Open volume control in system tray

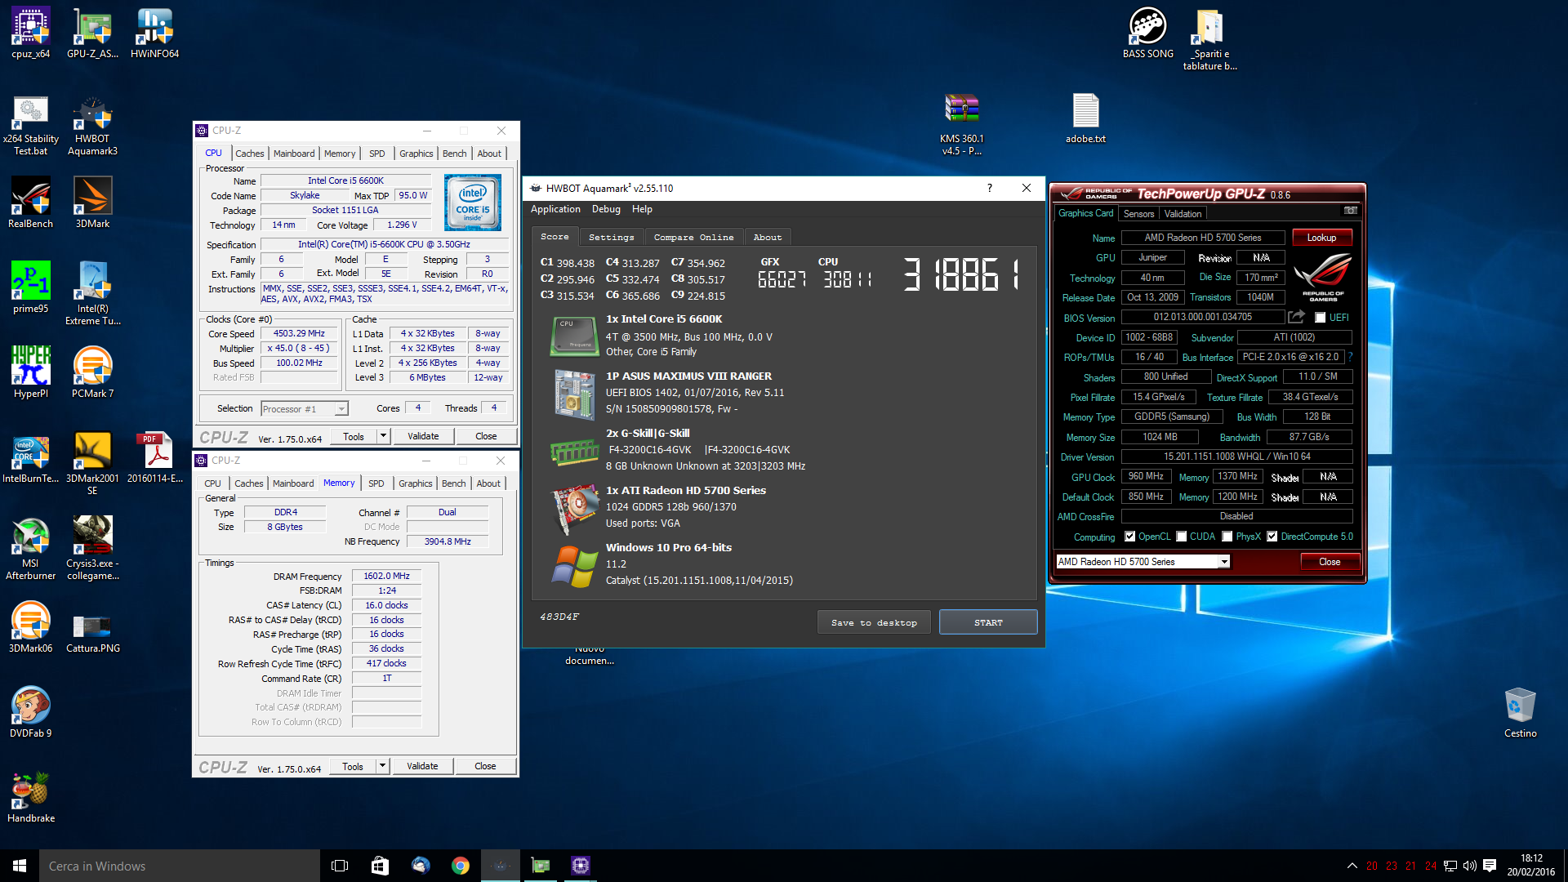[x=1470, y=866]
